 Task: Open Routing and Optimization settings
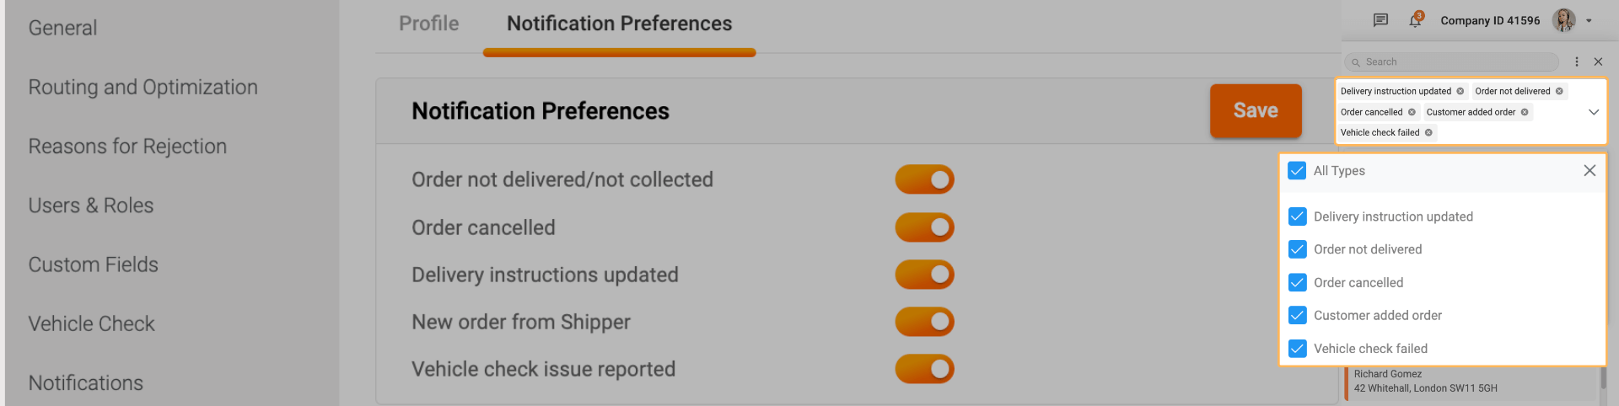[x=143, y=88]
